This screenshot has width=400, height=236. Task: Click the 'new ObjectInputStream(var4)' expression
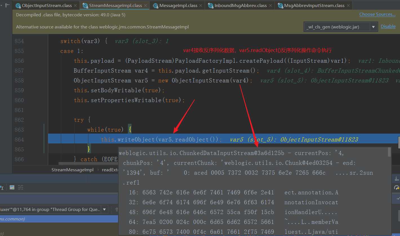203,80
